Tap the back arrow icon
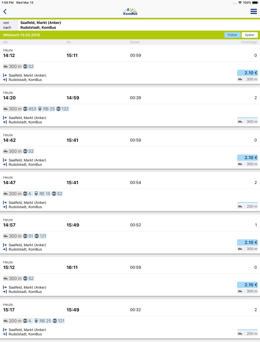This screenshot has height=348, width=260. click(x=5, y=12)
